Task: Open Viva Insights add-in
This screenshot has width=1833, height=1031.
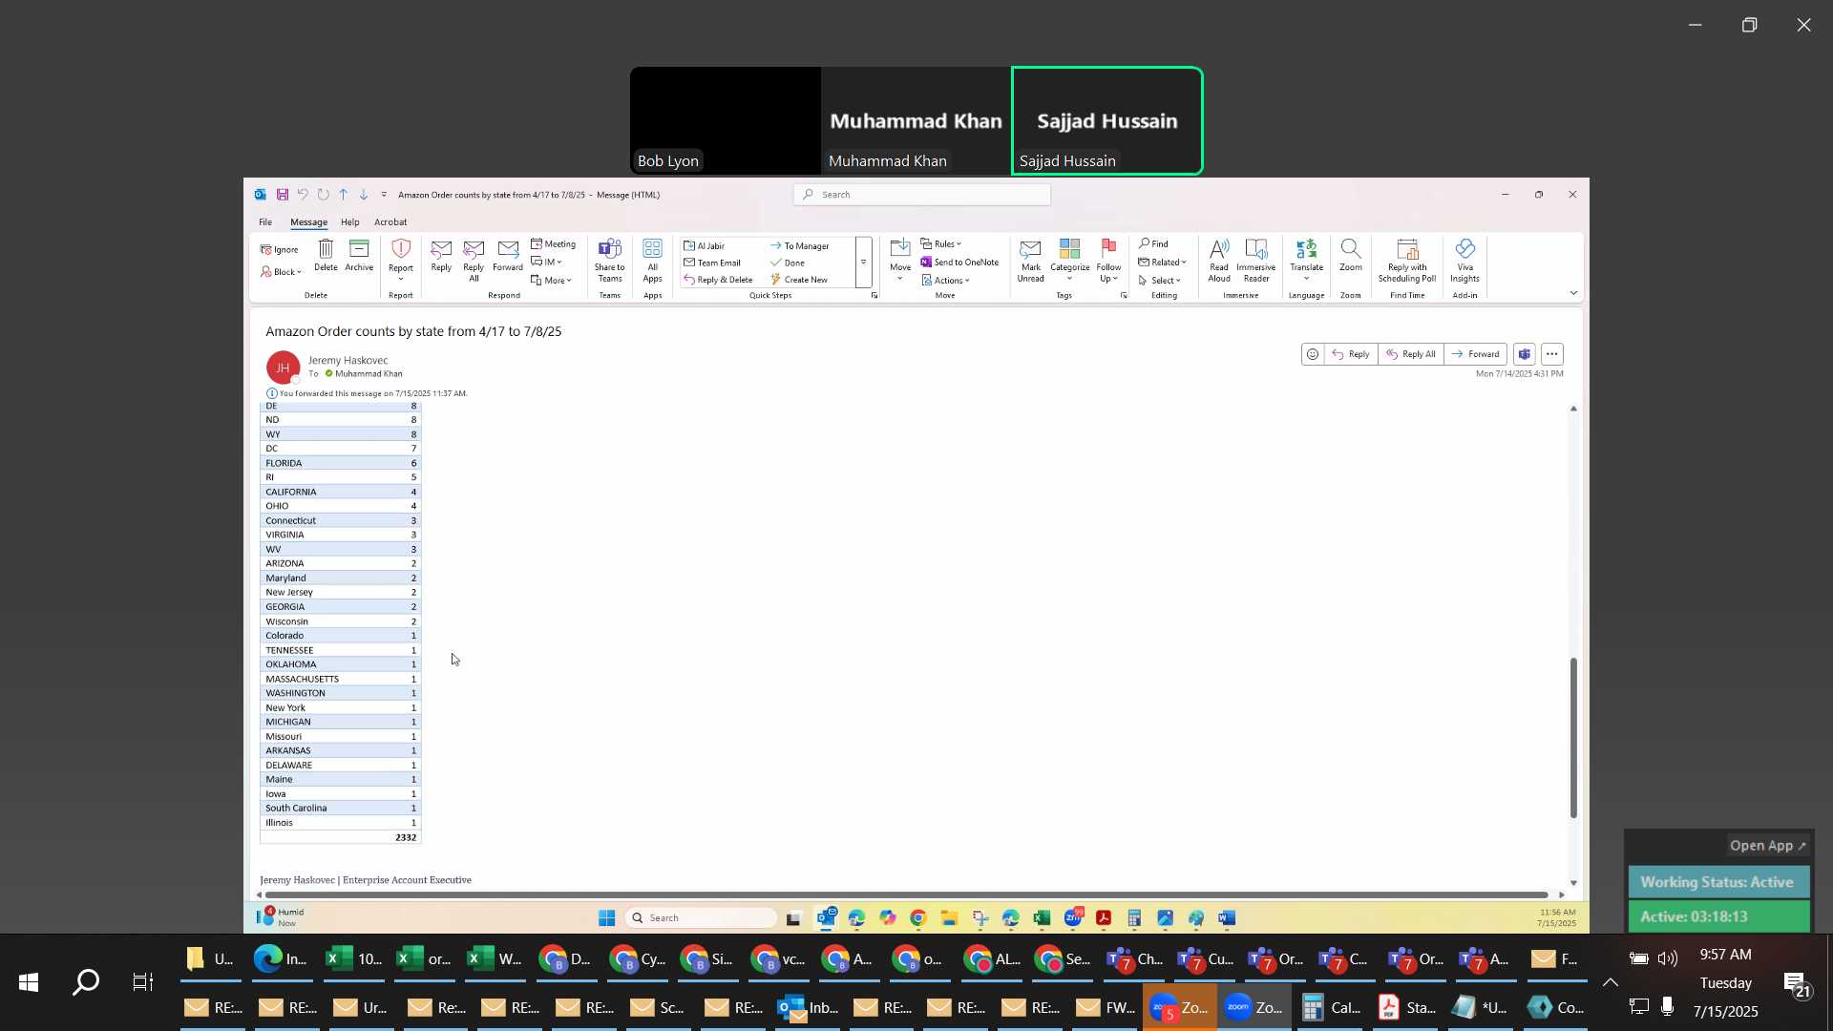Action: [x=1465, y=261]
